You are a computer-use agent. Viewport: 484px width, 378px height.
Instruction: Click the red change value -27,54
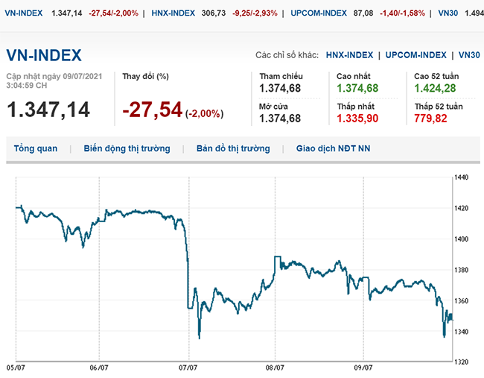pyautogui.click(x=152, y=110)
